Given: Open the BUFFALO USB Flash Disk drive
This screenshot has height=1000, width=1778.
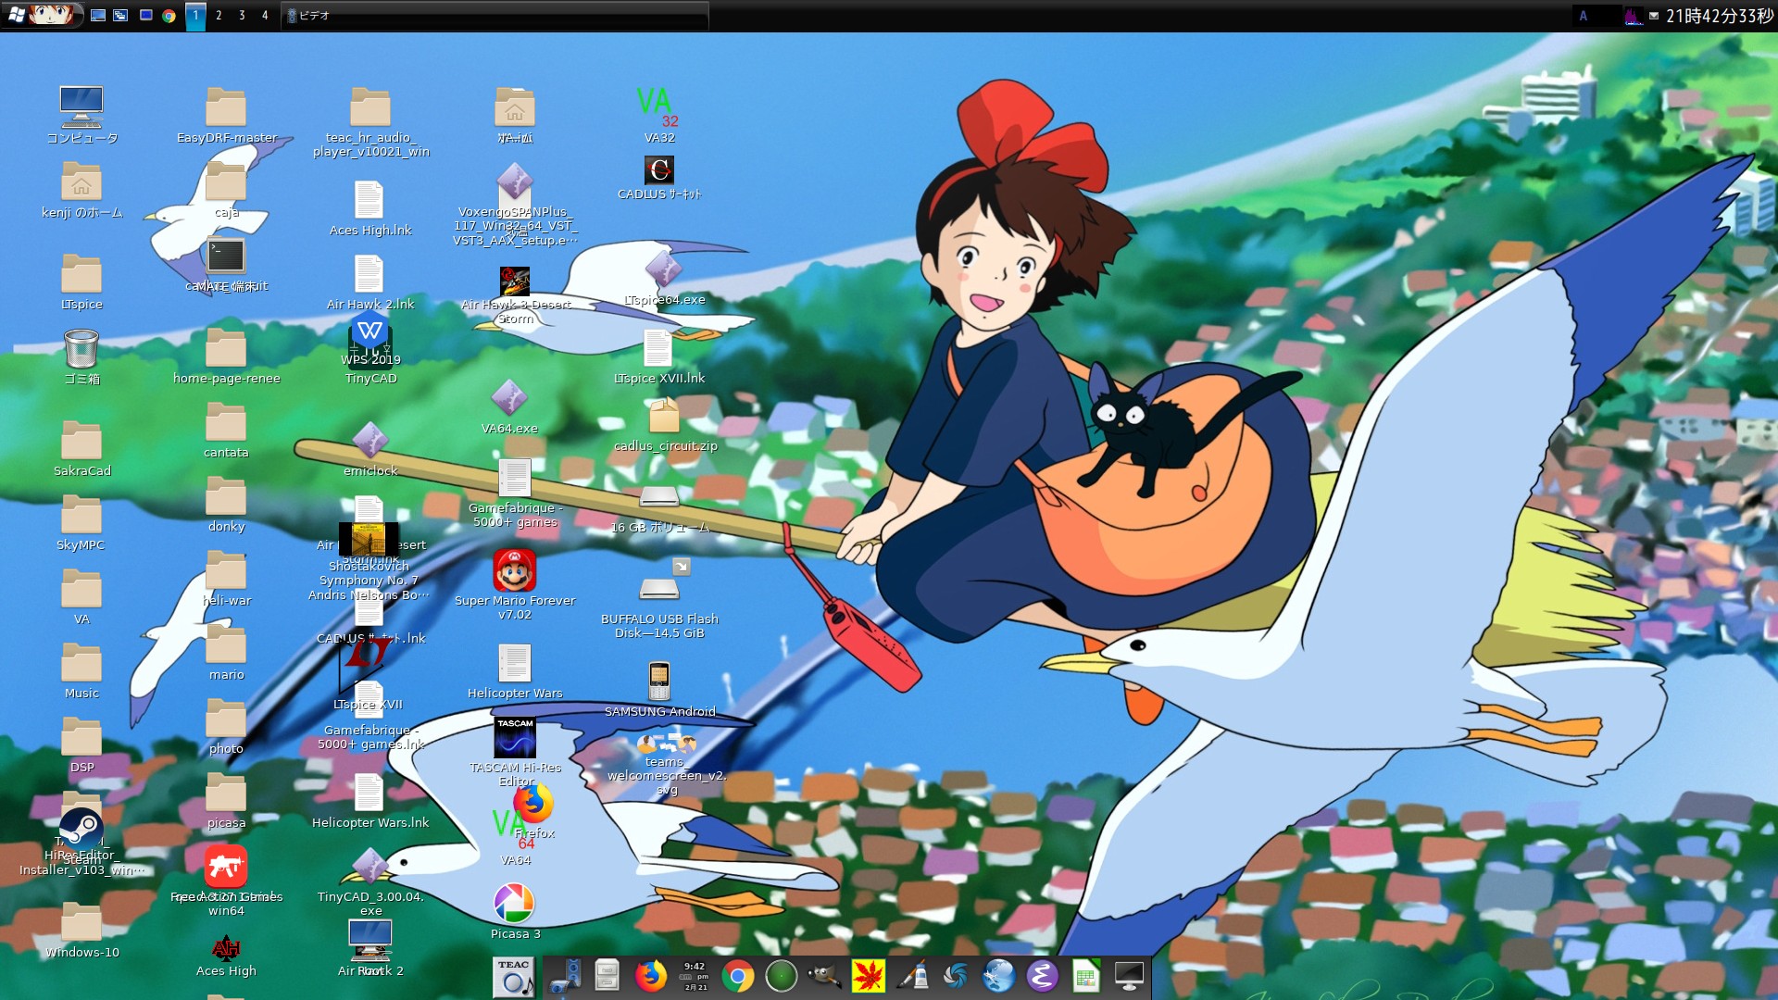Looking at the screenshot, I should (659, 589).
